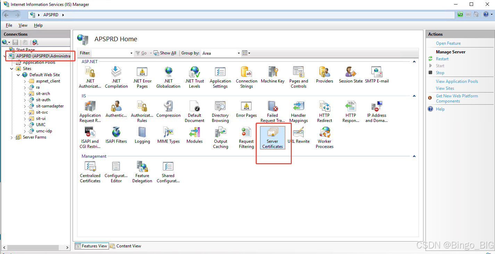
Task: Open the MIME Types feature
Action: coord(168,135)
